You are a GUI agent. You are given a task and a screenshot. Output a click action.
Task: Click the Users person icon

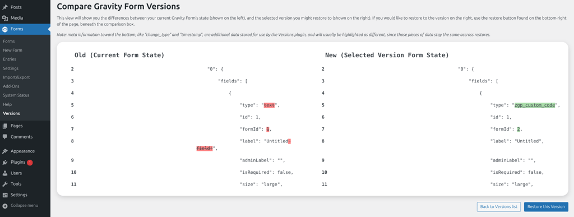coord(4,173)
